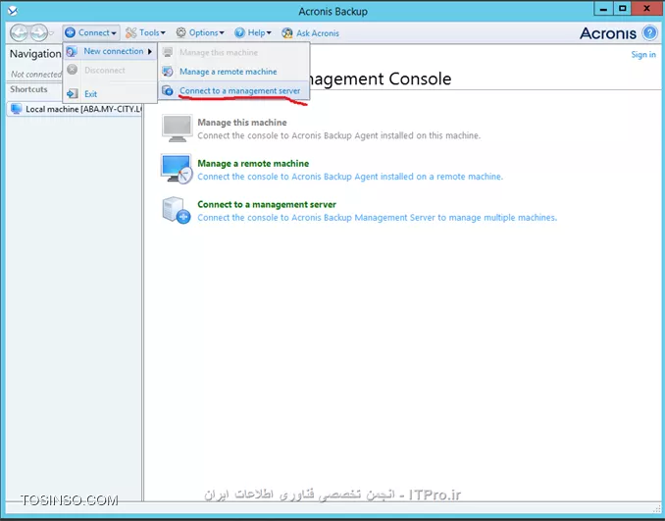Click the Ask Acronis person icon
The width and height of the screenshot is (665, 521).
pyautogui.click(x=287, y=33)
